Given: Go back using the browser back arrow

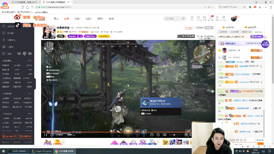Looking at the screenshot, I should click(13, 7).
